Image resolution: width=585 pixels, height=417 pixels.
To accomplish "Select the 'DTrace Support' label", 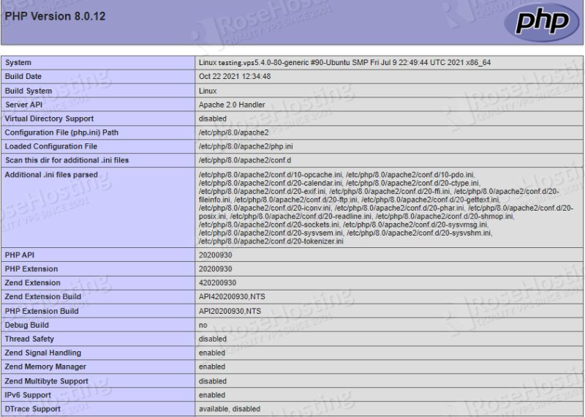I will pos(32,408).
